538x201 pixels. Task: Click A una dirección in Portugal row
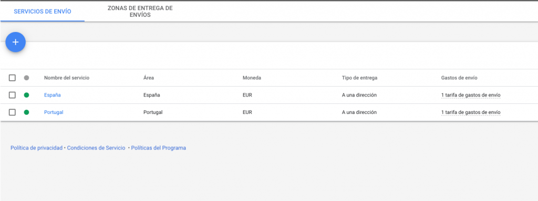tap(359, 112)
